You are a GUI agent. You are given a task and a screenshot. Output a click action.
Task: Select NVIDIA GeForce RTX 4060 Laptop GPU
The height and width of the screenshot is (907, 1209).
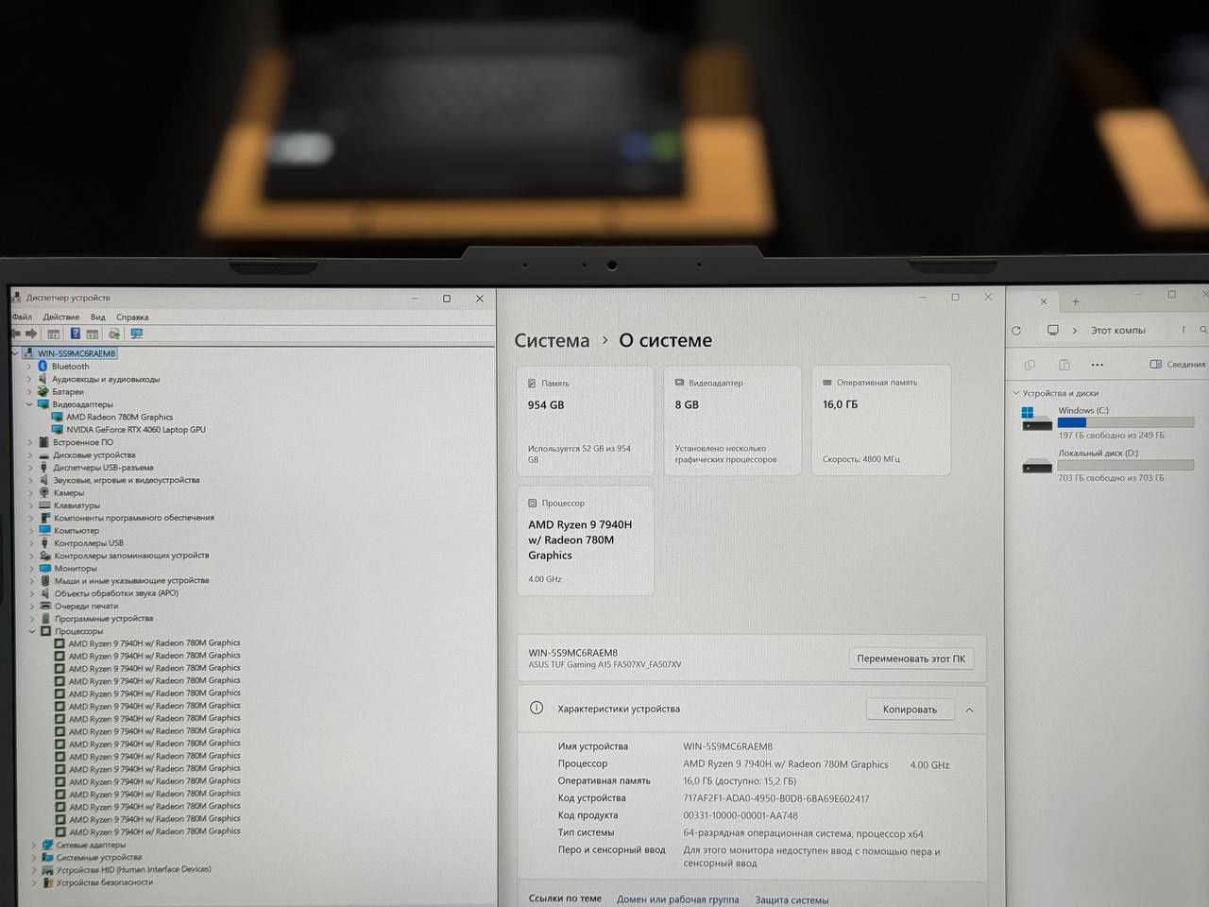[x=136, y=429]
